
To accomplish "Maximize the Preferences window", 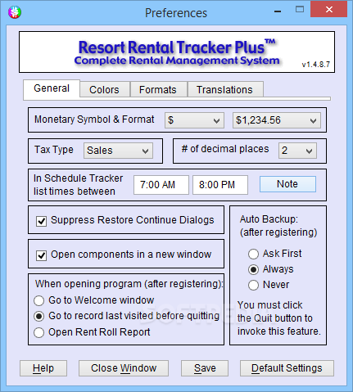I will (300, 10).
